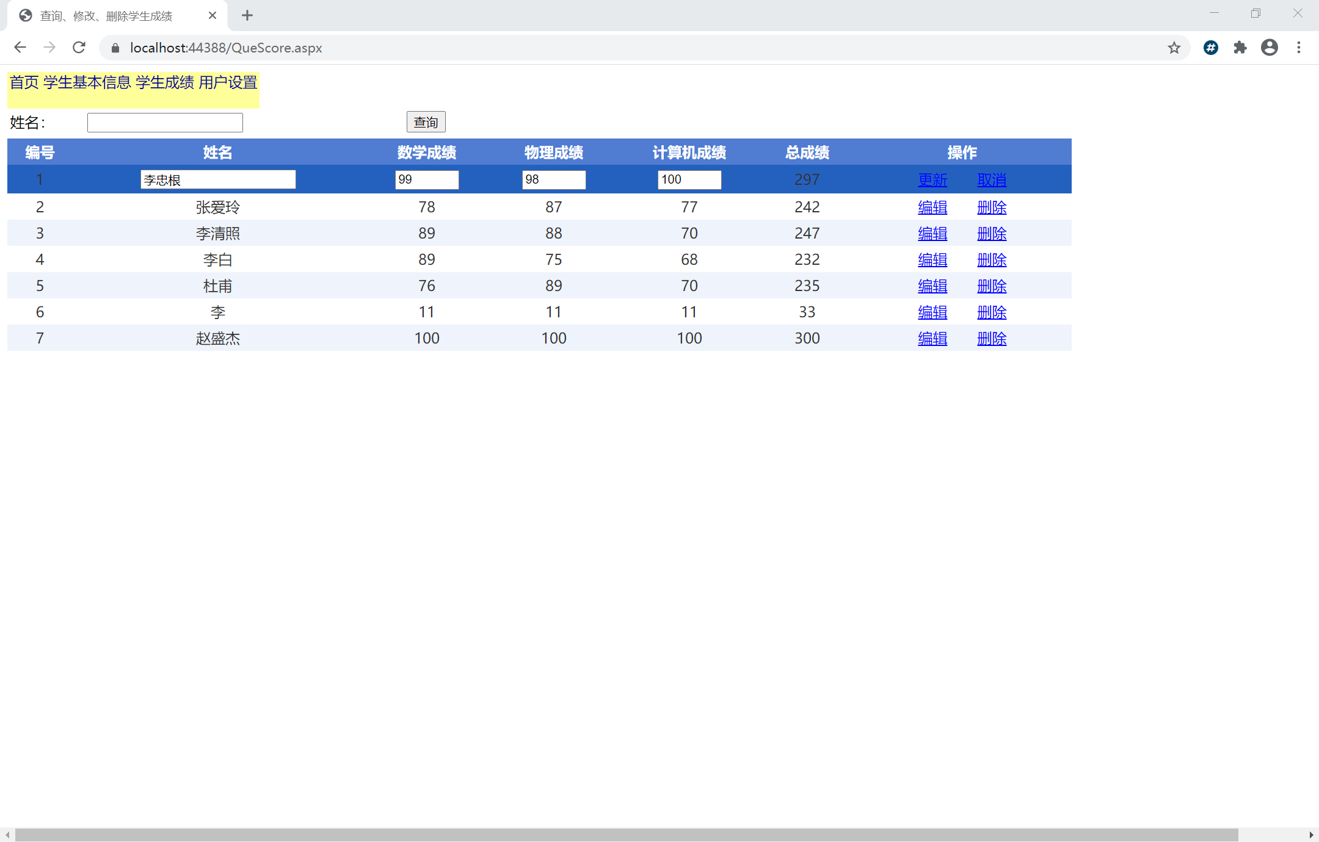Go to 首页 in navigation menu

coord(24,82)
